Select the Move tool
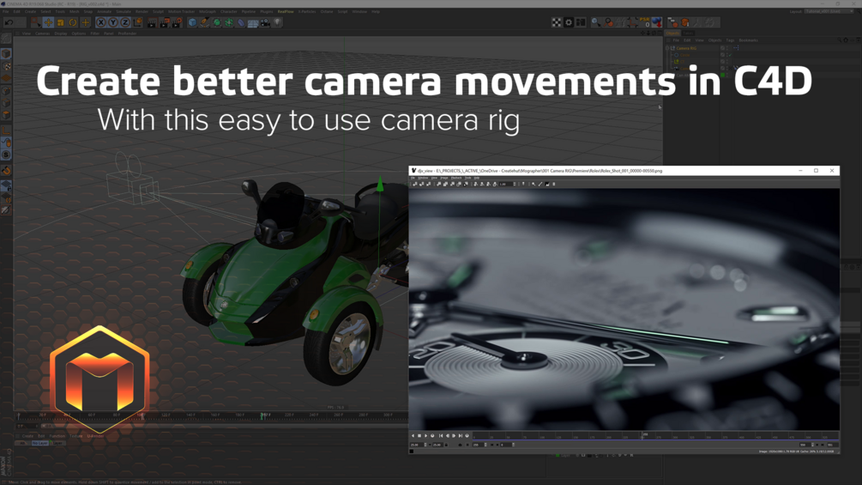The height and width of the screenshot is (485, 862). click(48, 22)
